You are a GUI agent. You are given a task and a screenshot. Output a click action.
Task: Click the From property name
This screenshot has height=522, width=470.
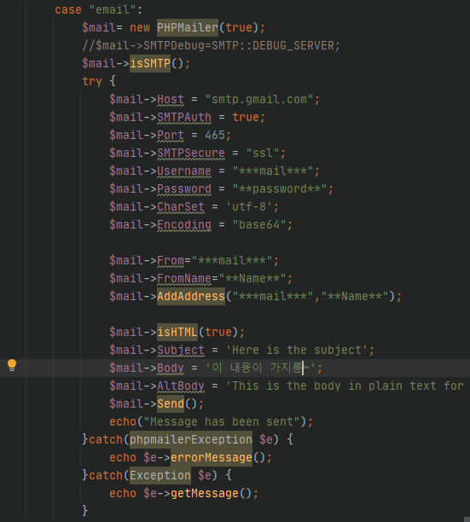click(170, 260)
